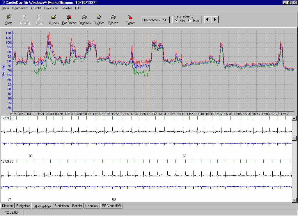
Task: Switch to the RR-Variabilität tab
Action: [x=112, y=206]
